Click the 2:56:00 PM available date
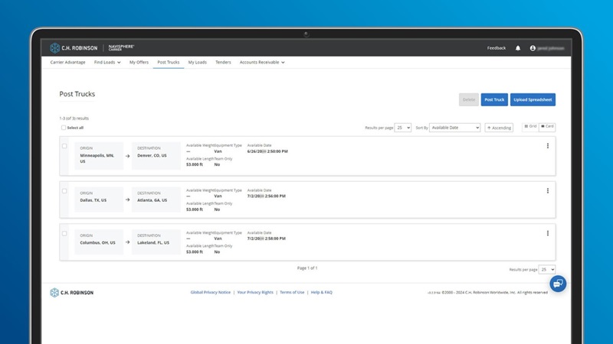The width and height of the screenshot is (613, 344). pos(266,196)
